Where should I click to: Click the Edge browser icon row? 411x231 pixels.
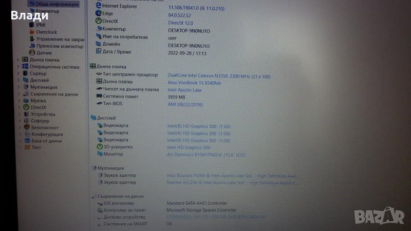point(99,13)
